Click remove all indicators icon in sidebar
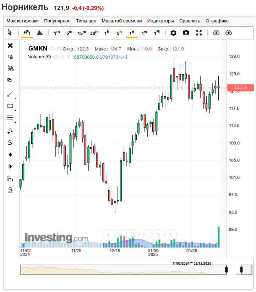Image resolution: width=256 pixels, height=292 pixels. [x=11, y=68]
